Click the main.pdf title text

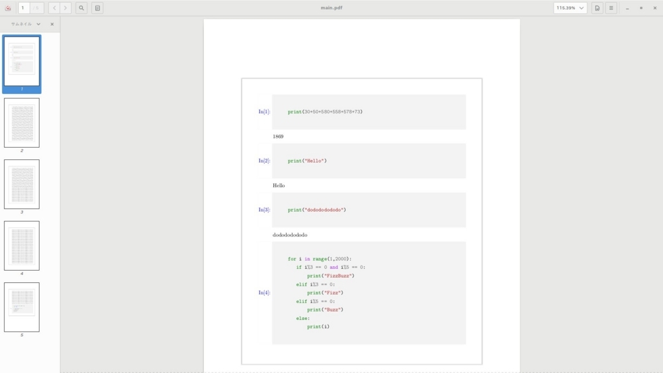click(x=331, y=8)
